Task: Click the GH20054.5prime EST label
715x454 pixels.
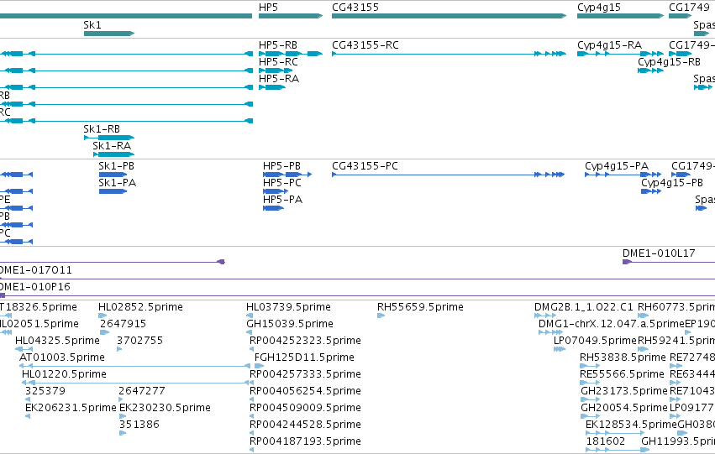Action: tap(624, 408)
